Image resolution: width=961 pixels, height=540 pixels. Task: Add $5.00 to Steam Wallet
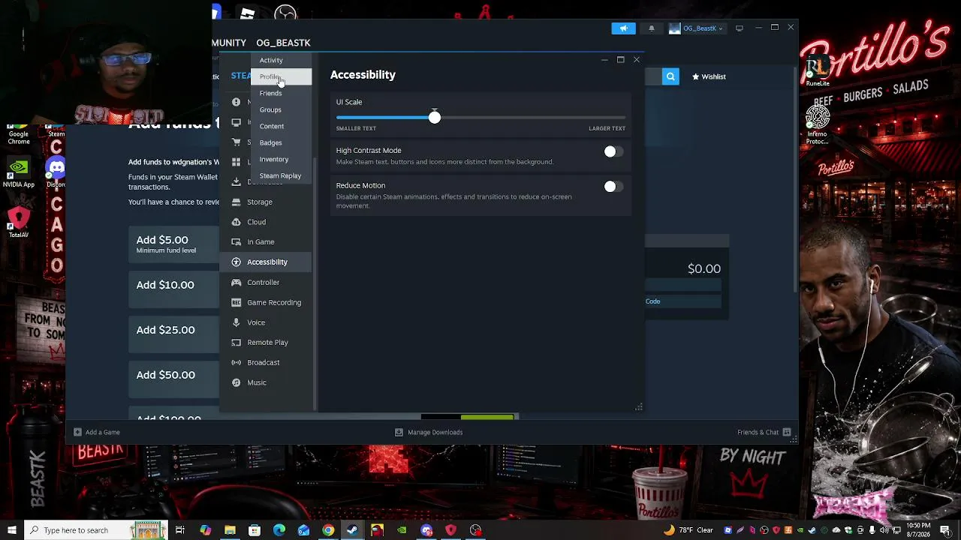point(173,244)
